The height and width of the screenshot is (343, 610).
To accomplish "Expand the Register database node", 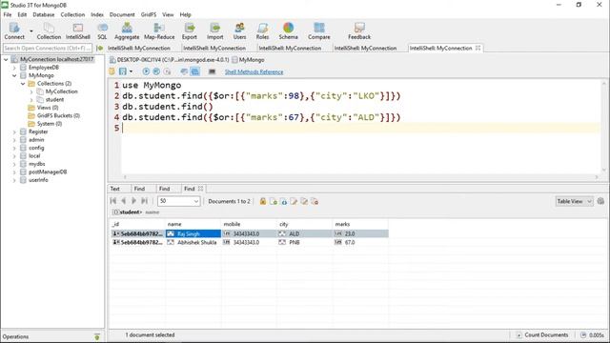I will click(14, 131).
